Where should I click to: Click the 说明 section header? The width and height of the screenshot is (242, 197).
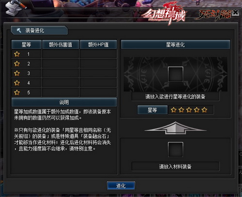64,102
